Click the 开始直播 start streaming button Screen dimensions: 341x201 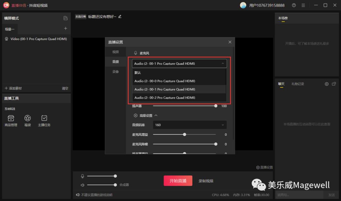(x=178, y=181)
